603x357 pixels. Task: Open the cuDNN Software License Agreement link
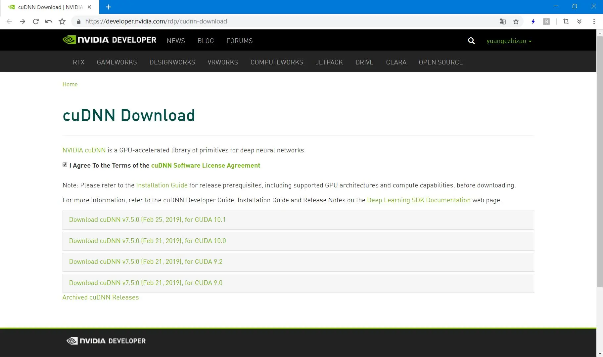click(206, 165)
